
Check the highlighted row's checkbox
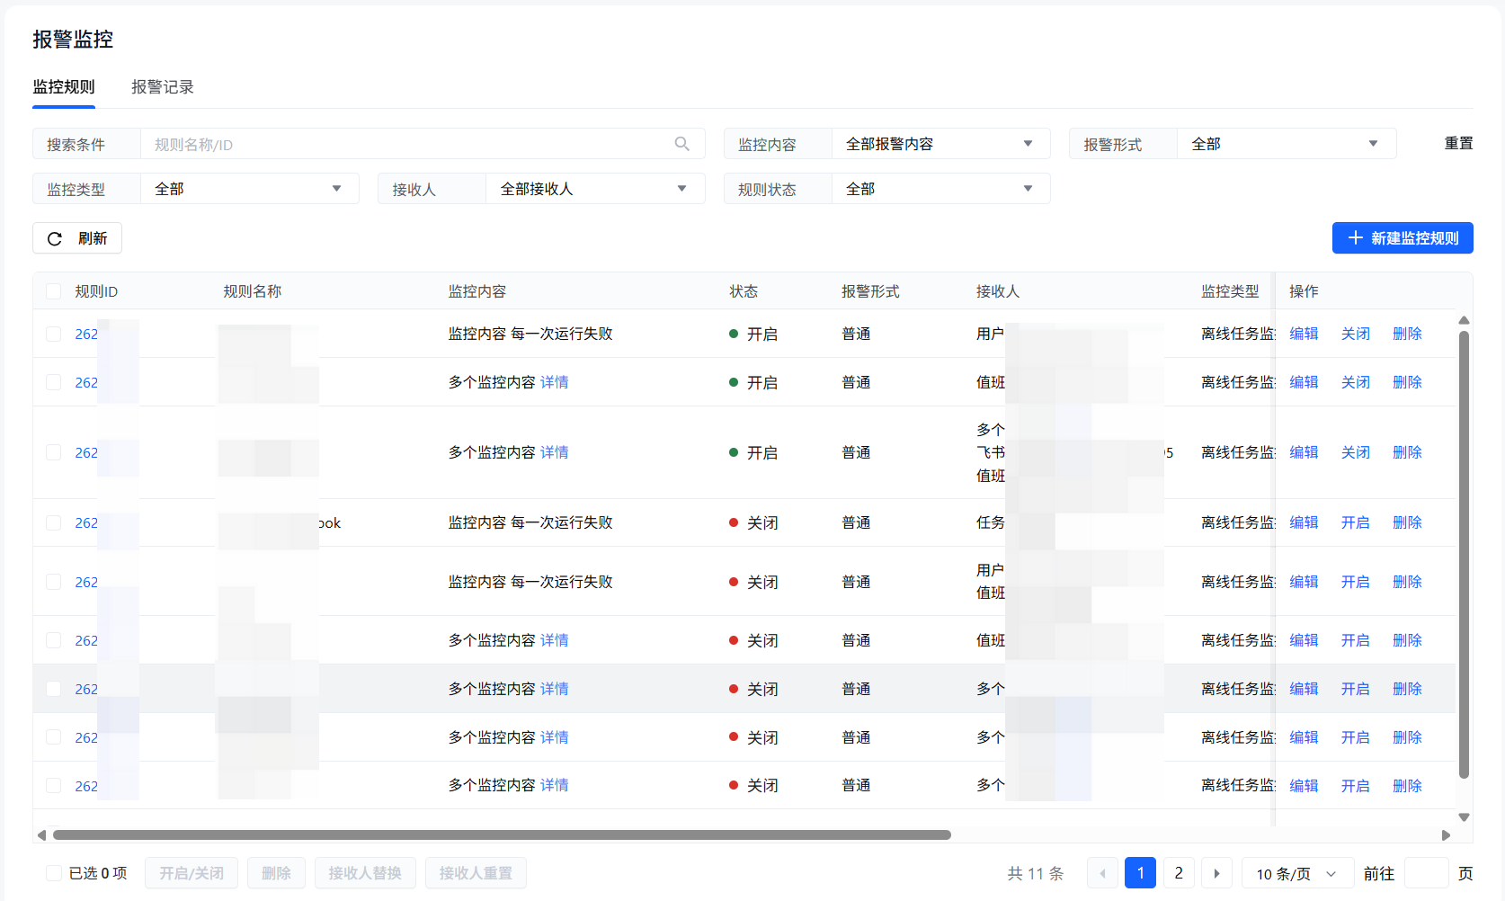tap(53, 689)
